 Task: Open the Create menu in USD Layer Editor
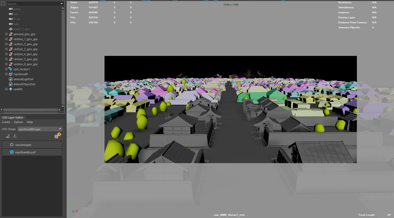click(x=6, y=122)
